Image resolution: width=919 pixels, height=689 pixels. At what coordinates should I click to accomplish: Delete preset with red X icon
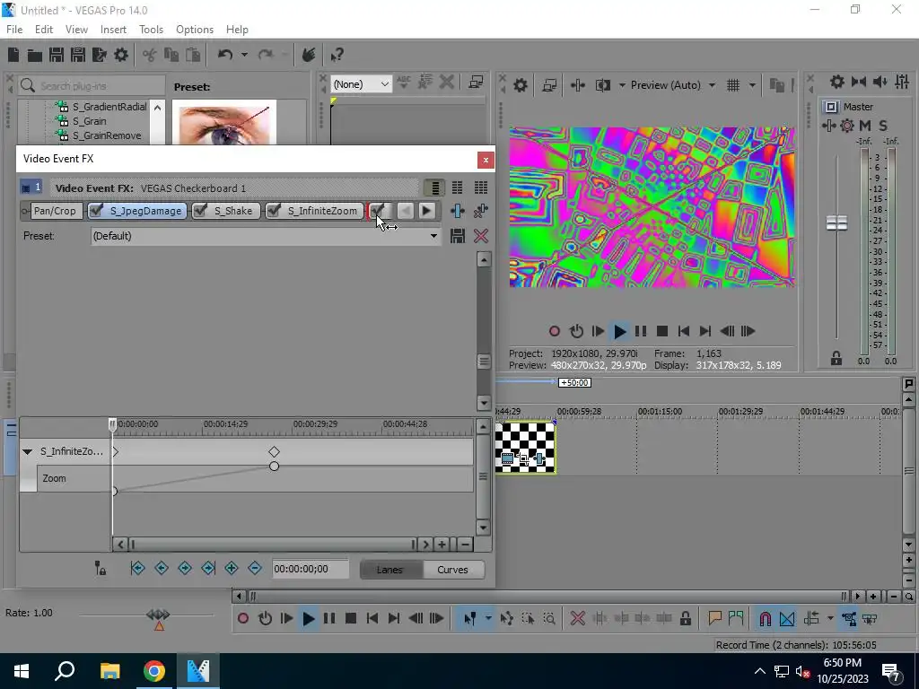[481, 236]
